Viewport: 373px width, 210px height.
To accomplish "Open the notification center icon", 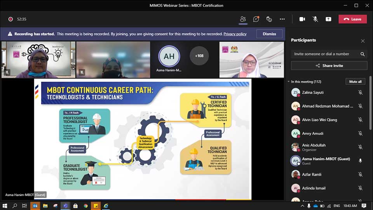I will tap(364, 206).
